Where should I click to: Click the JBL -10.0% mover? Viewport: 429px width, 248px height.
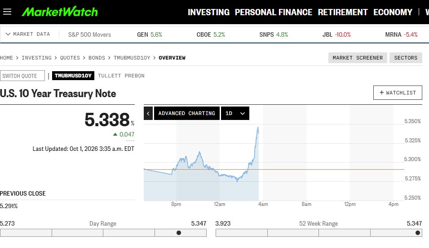[336, 34]
